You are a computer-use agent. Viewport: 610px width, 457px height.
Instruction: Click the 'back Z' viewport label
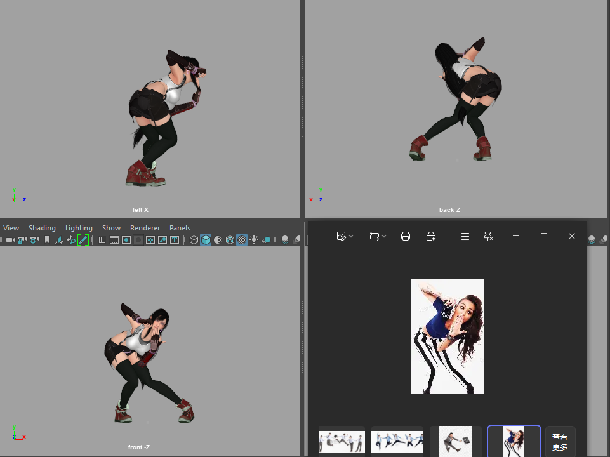449,209
